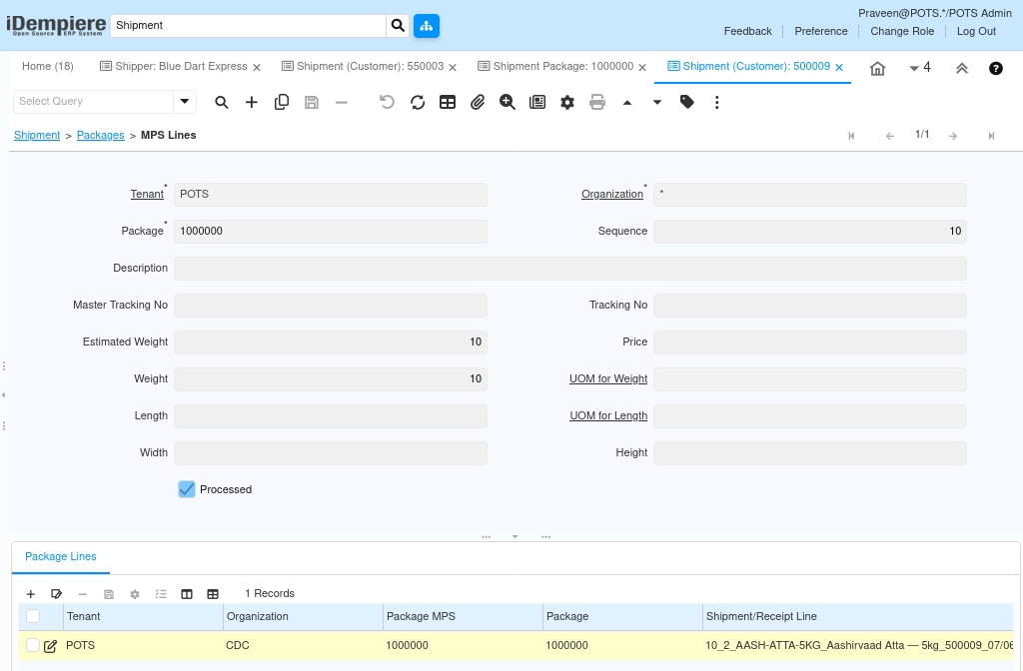Open the Feedback link
Screen dimensions: 1023x671
747,31
